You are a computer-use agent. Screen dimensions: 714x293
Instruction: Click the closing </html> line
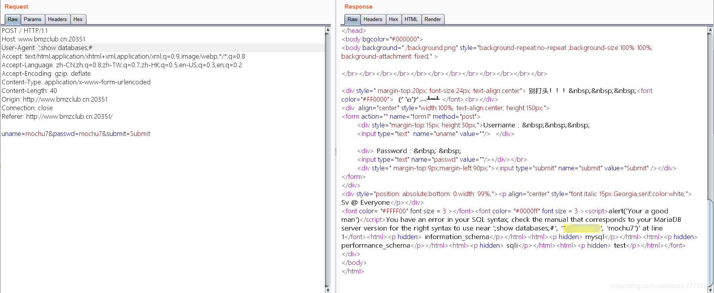[x=353, y=271]
